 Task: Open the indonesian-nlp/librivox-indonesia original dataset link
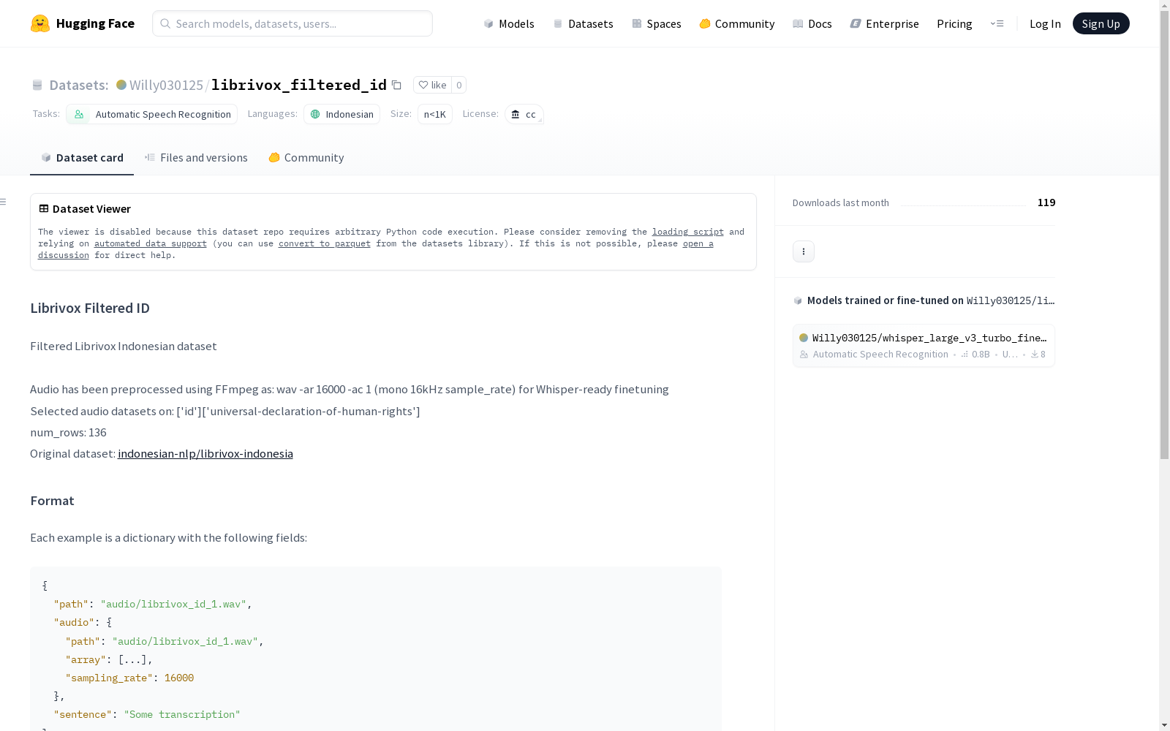tap(205, 454)
